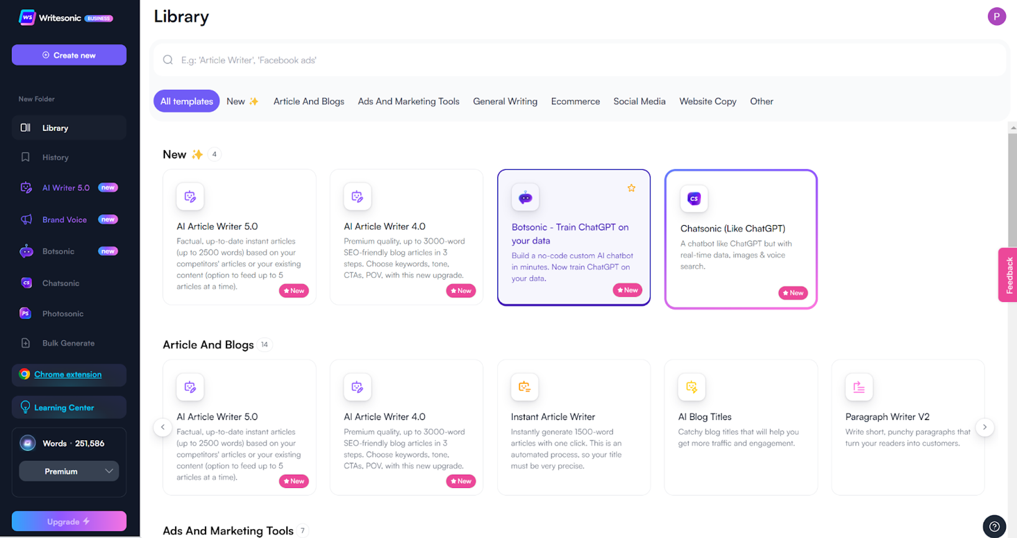Screen dimensions: 1017x538
Task: Select the Ecommerce templates tab
Action: pyautogui.click(x=575, y=101)
